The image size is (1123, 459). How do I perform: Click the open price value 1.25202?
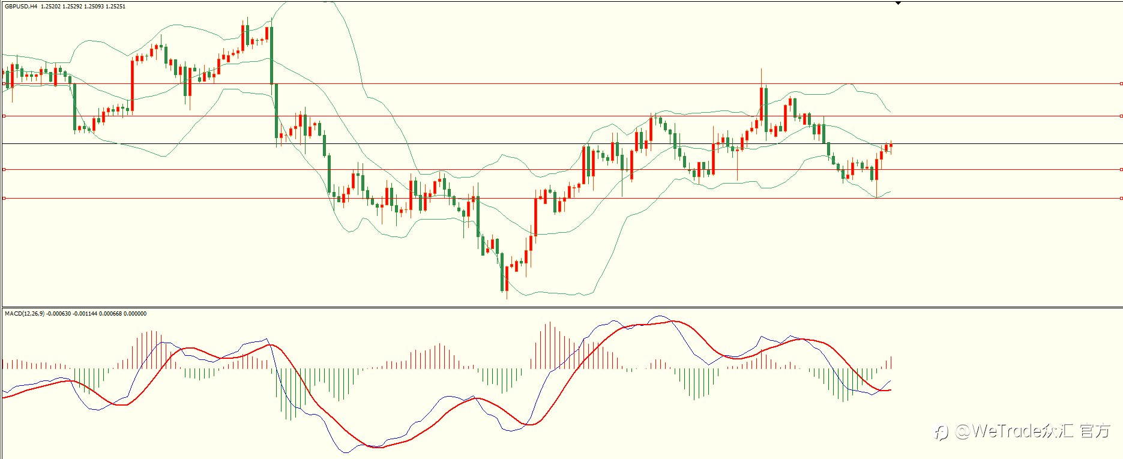51,7
